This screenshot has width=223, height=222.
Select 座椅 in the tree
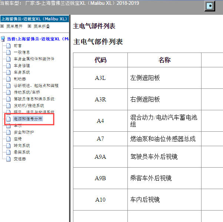point(18,139)
